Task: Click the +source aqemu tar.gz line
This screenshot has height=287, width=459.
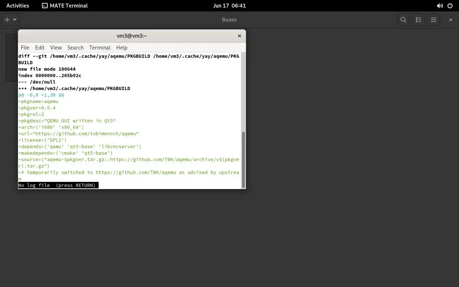Action: (129, 163)
